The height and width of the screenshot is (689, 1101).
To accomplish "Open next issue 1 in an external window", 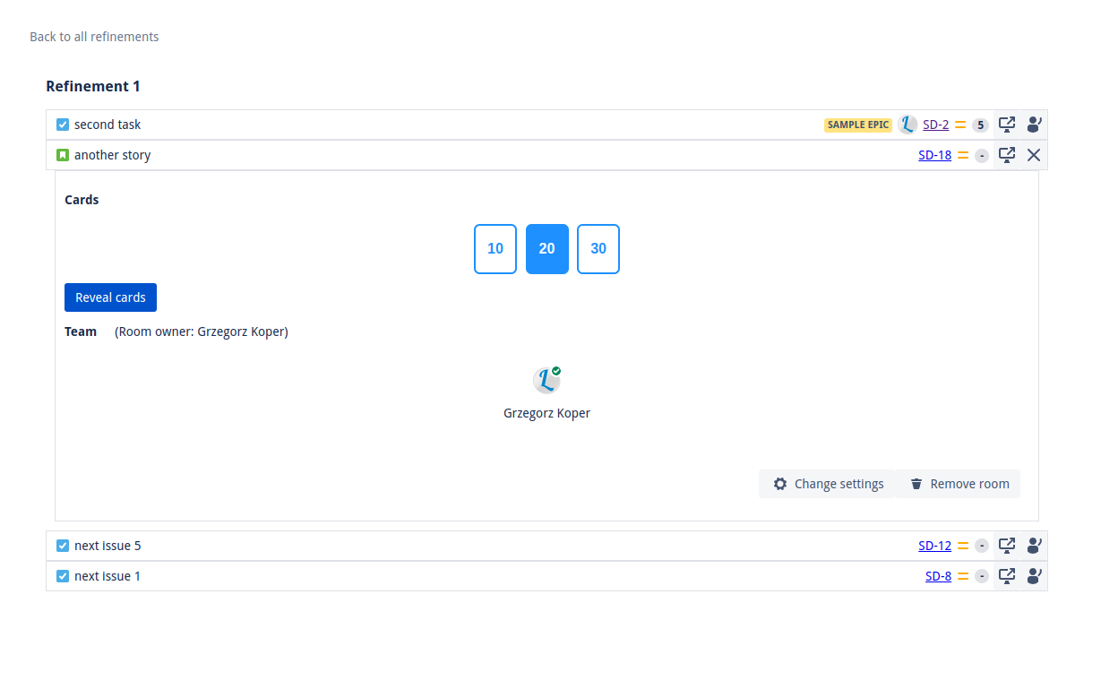I will point(1007,576).
